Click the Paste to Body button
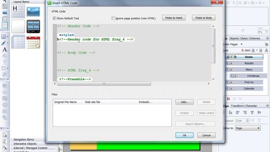 [x=203, y=18]
